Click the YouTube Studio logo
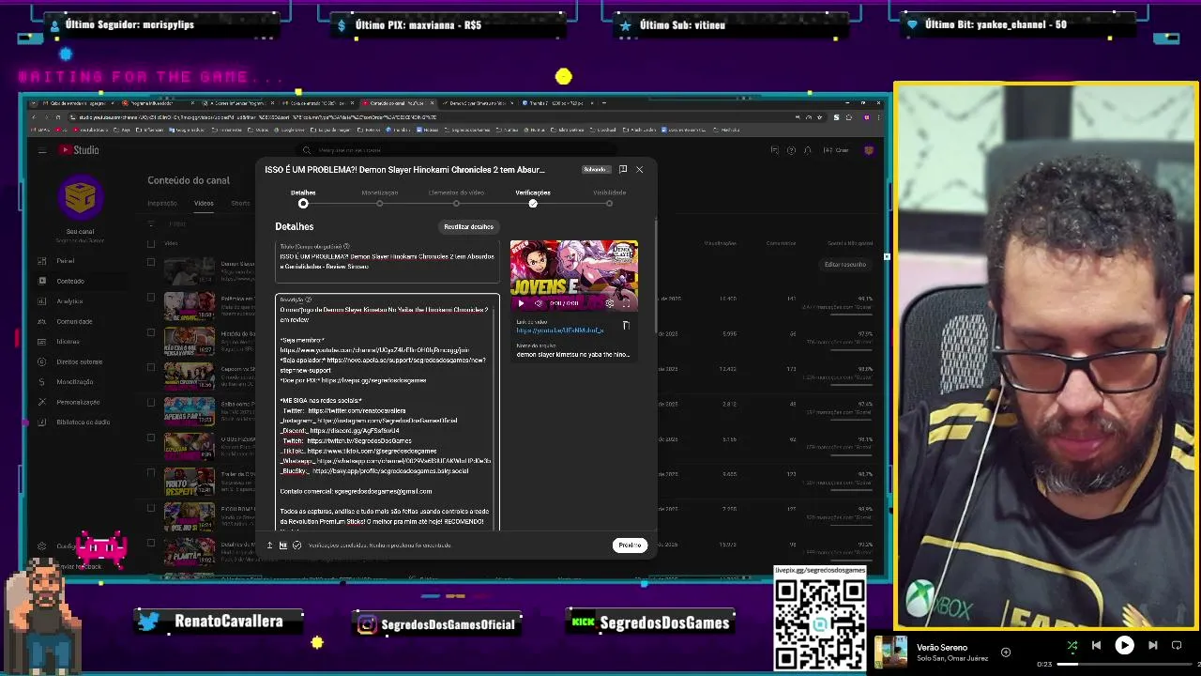 pos(80,150)
